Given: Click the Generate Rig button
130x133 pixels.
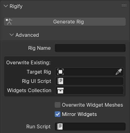Looking at the screenshot, I should pyautogui.click(x=65, y=22).
